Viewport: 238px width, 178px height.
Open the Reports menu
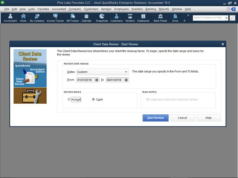(x=164, y=9)
